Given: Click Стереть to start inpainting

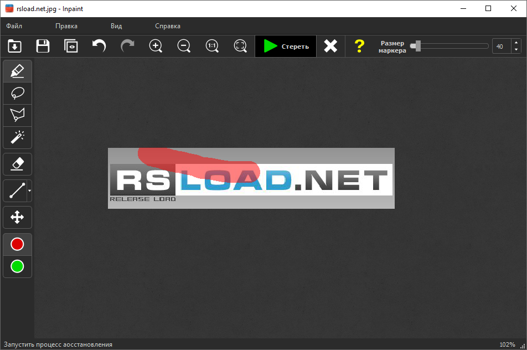Looking at the screenshot, I should 285,46.
